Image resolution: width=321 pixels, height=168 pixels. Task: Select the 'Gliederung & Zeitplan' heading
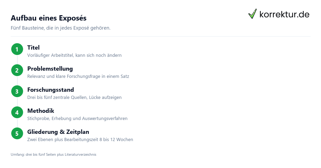pyautogui.click(x=58, y=132)
